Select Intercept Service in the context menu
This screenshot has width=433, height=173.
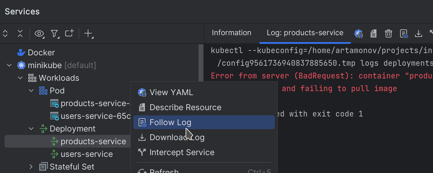click(x=182, y=153)
